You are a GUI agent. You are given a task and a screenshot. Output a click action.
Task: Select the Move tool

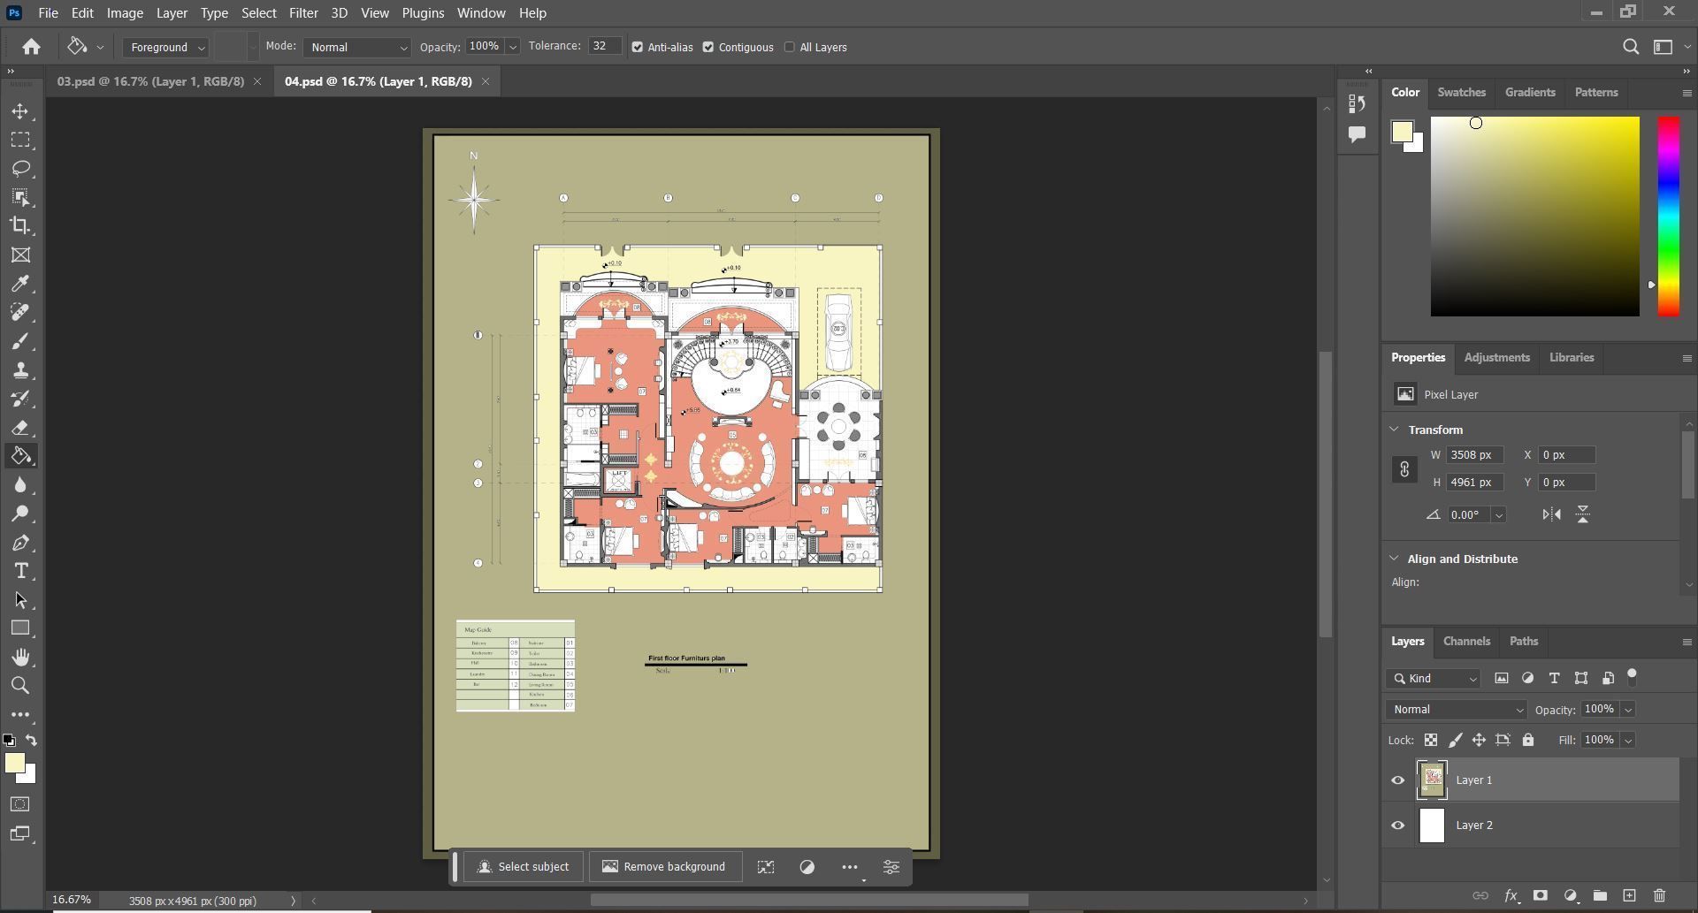[20, 111]
